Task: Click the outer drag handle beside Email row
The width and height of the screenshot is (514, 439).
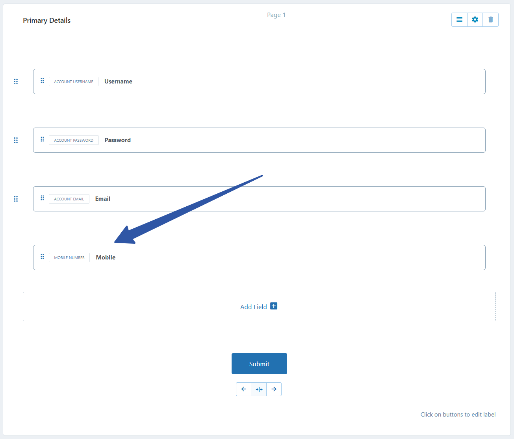Action: tap(16, 199)
